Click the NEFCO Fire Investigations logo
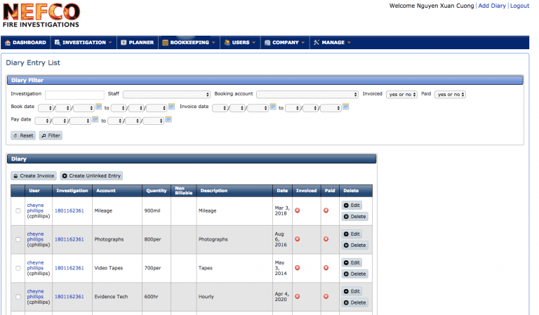Image resolution: width=539 pixels, height=315 pixels. (41, 15)
